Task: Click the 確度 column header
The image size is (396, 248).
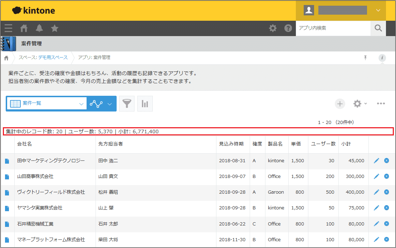Action: click(257, 144)
